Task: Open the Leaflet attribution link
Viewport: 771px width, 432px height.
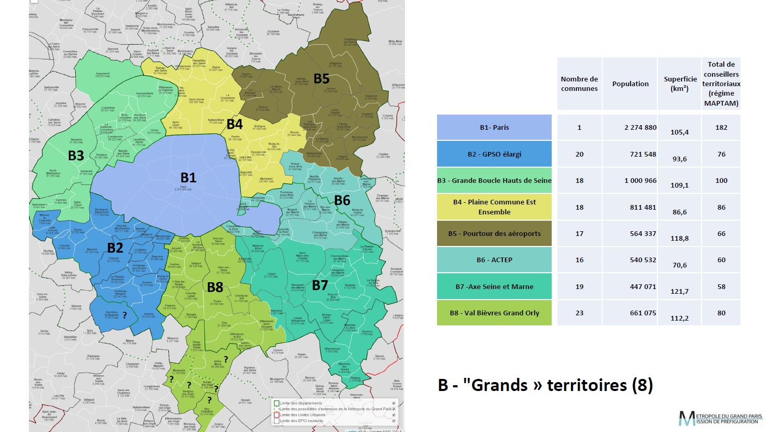Action: (351, 430)
